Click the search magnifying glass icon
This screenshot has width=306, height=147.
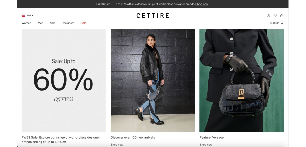pyautogui.click(x=282, y=23)
